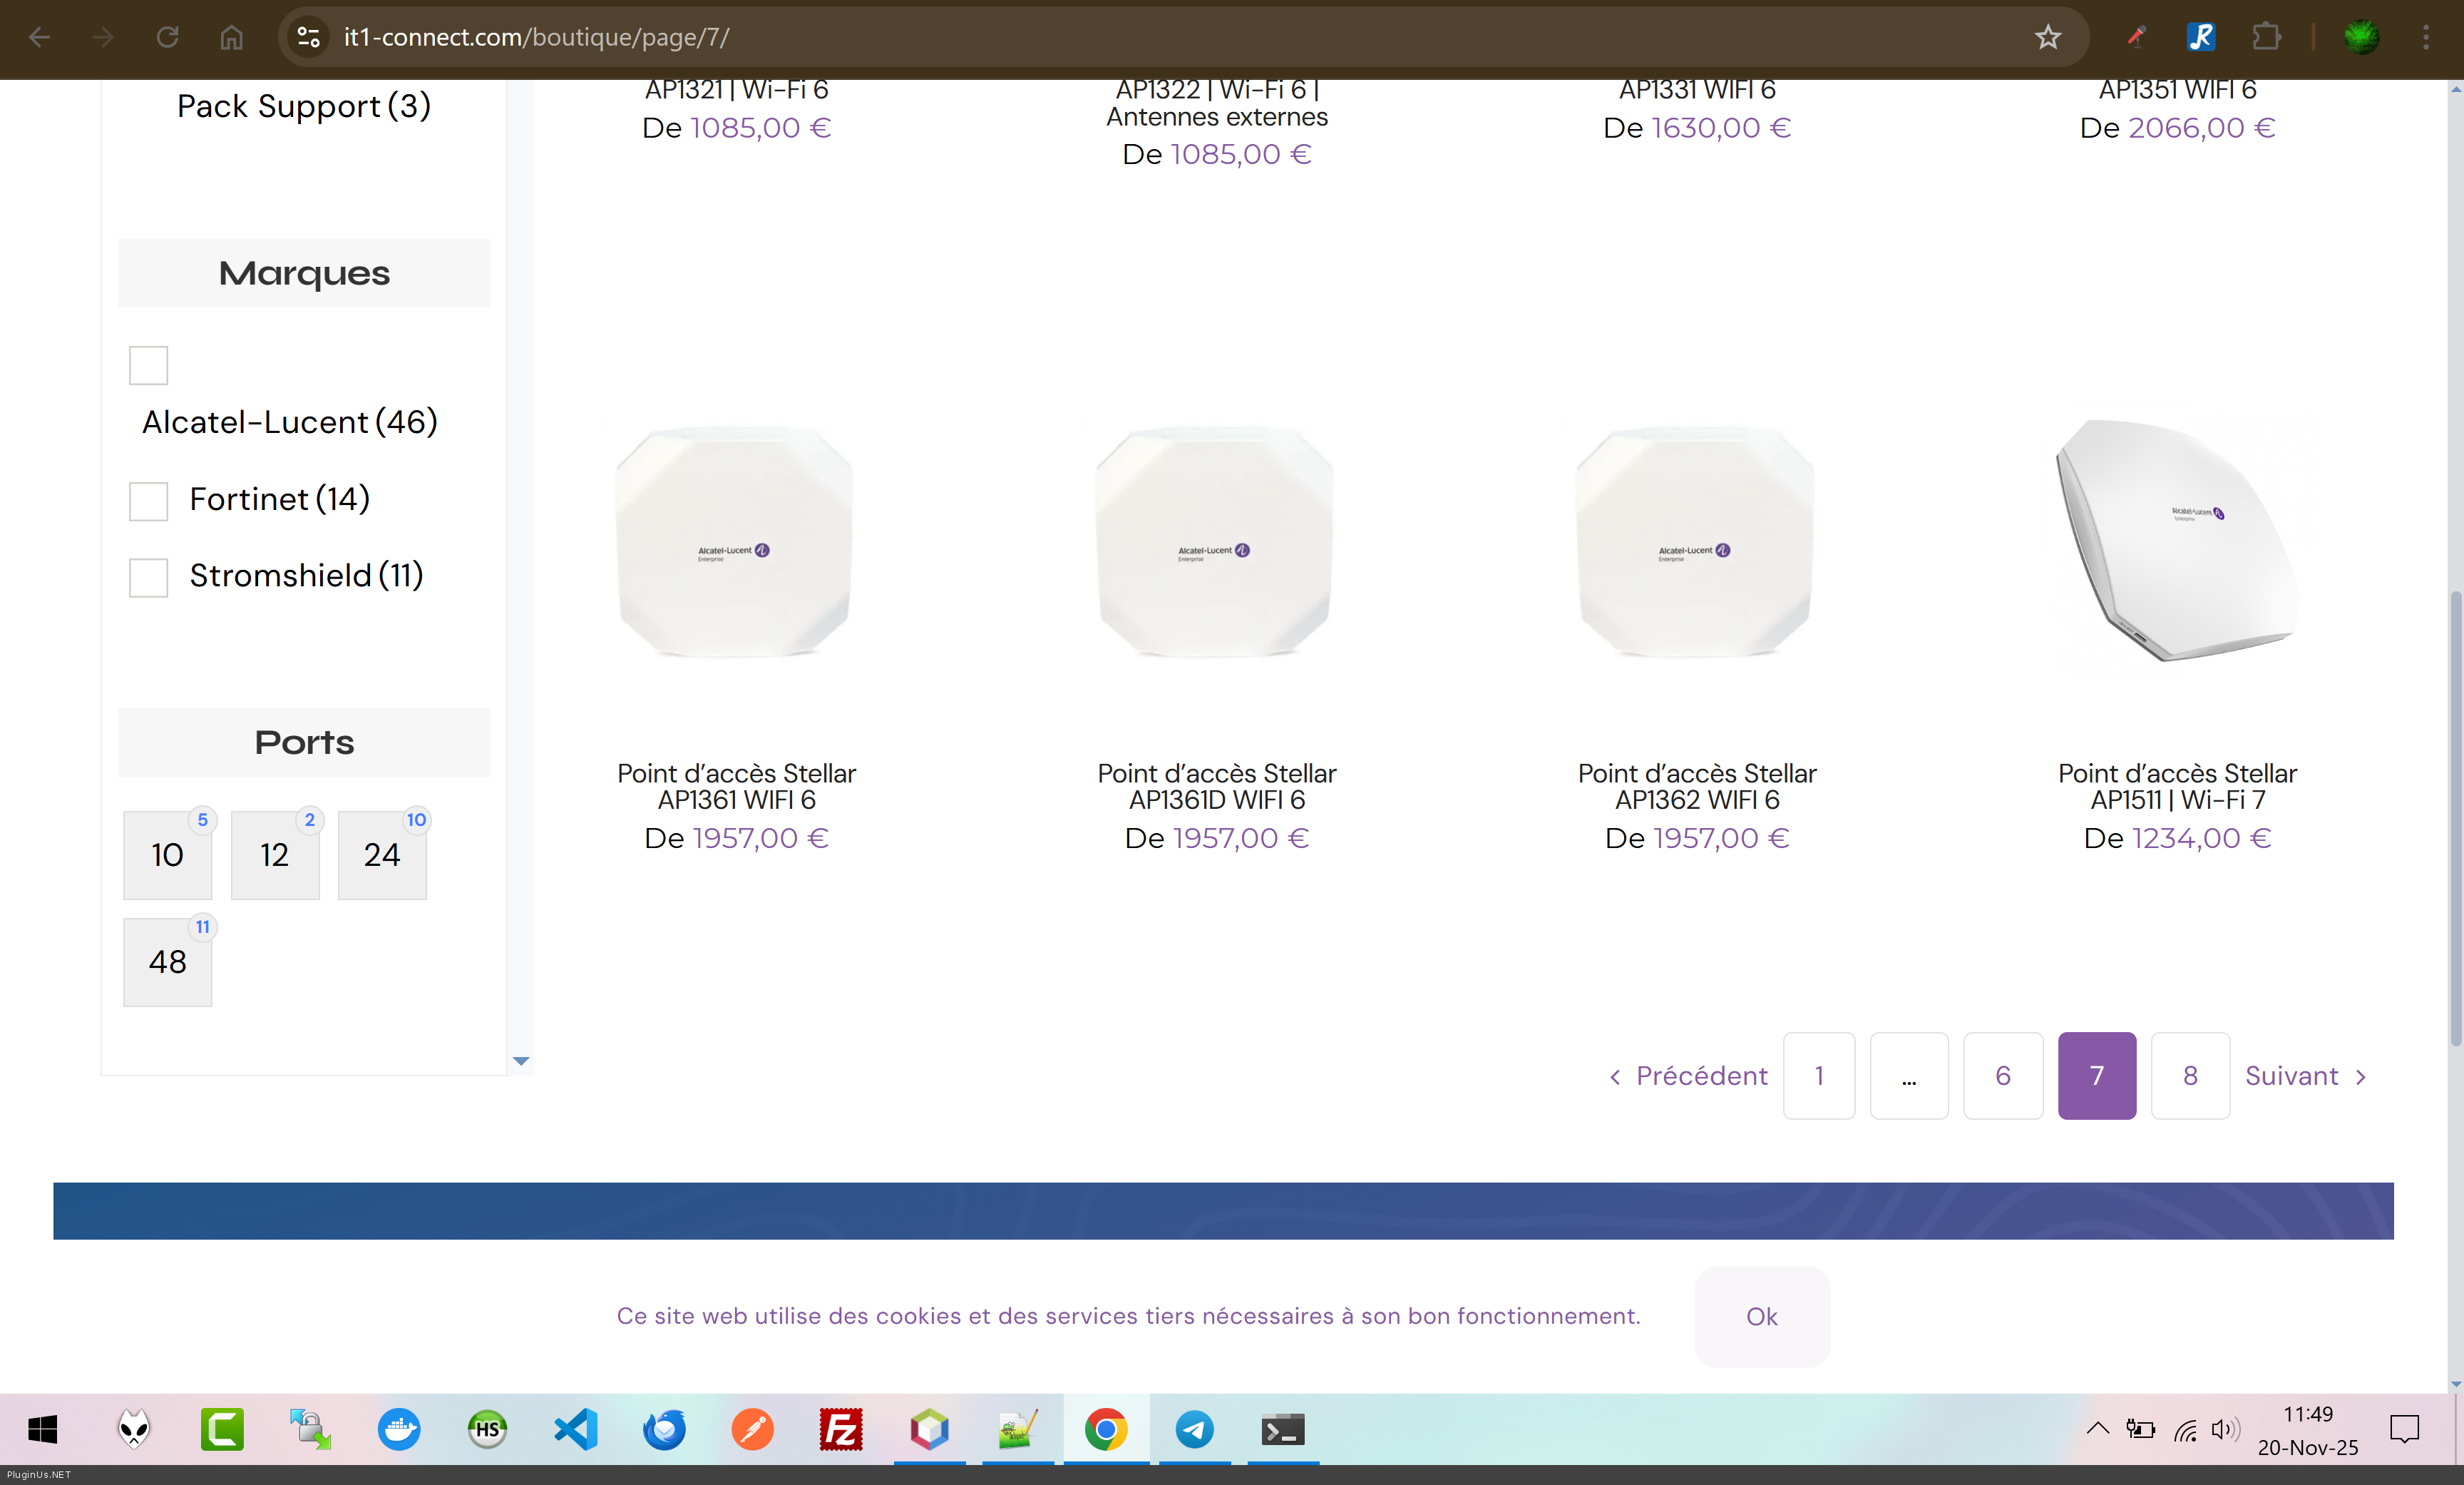
Task: Enable the Fortinet brand checkbox
Action: coord(148,500)
